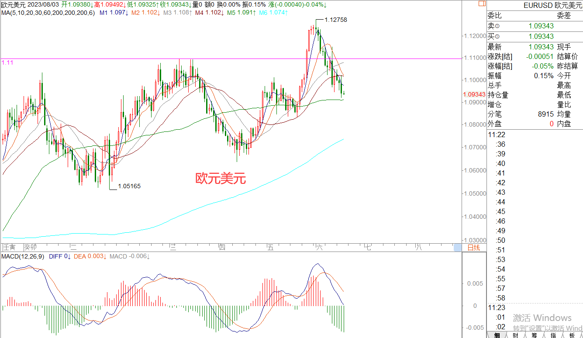Click the MACD -0.006 value label
The height and width of the screenshot is (338, 583).
pyautogui.click(x=130, y=256)
